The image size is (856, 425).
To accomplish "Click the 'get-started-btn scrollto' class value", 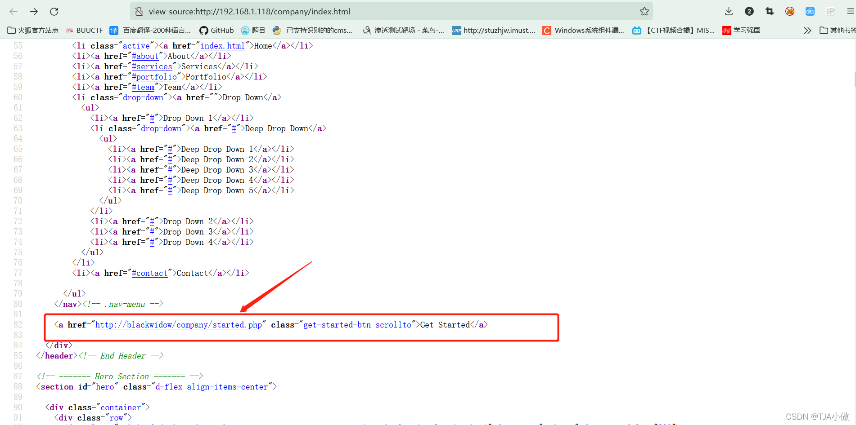I will 357,325.
